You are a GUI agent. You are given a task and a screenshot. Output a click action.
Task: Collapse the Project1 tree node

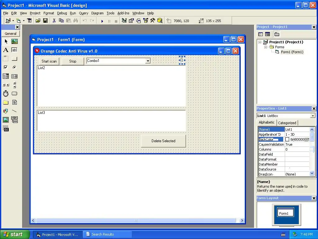click(x=260, y=42)
